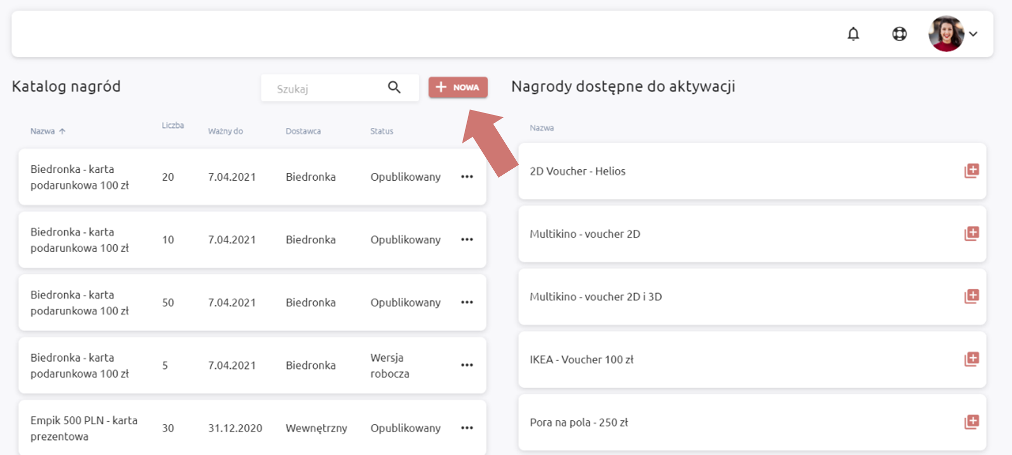The height and width of the screenshot is (455, 1012).
Task: Click the user profile avatar
Action: 946,34
